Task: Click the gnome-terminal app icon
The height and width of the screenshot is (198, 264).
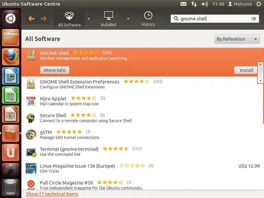Action: click(31, 152)
